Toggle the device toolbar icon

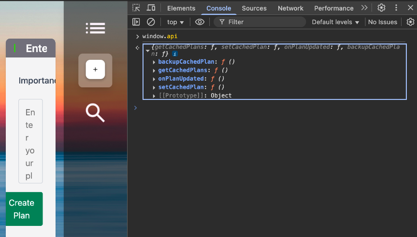click(151, 8)
